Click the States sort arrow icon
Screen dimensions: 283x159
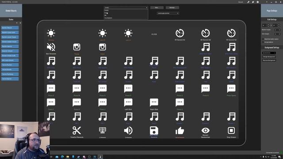click(x=17, y=23)
